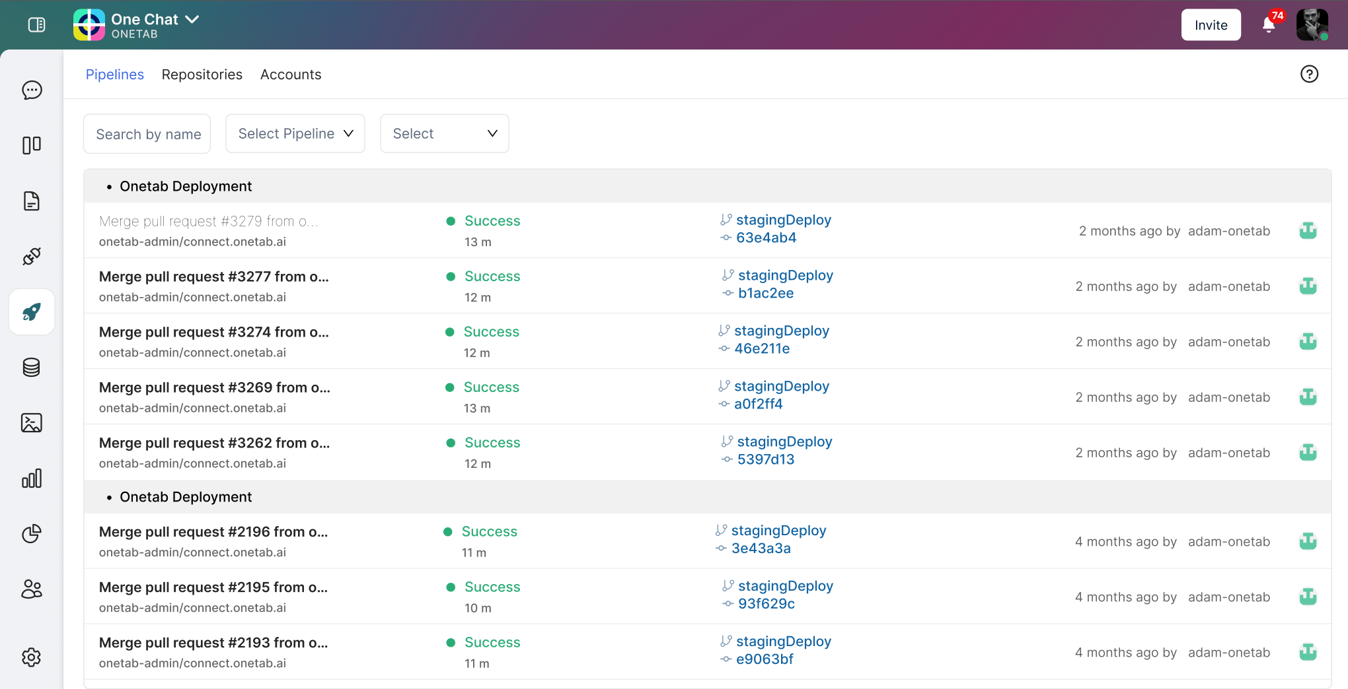Open commit link 63e4ab4

(x=766, y=238)
